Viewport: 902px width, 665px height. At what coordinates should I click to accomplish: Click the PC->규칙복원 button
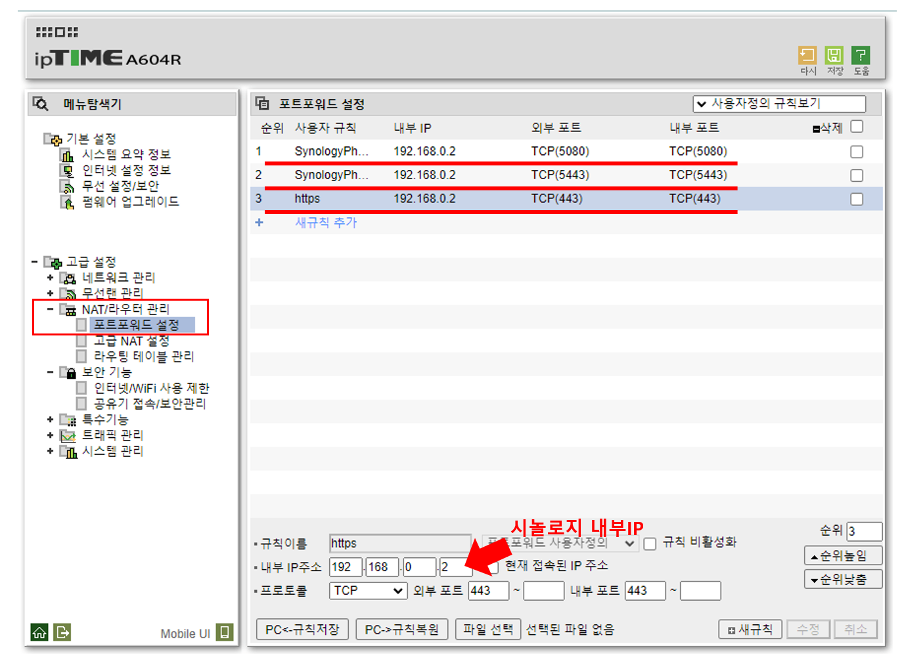point(402,630)
